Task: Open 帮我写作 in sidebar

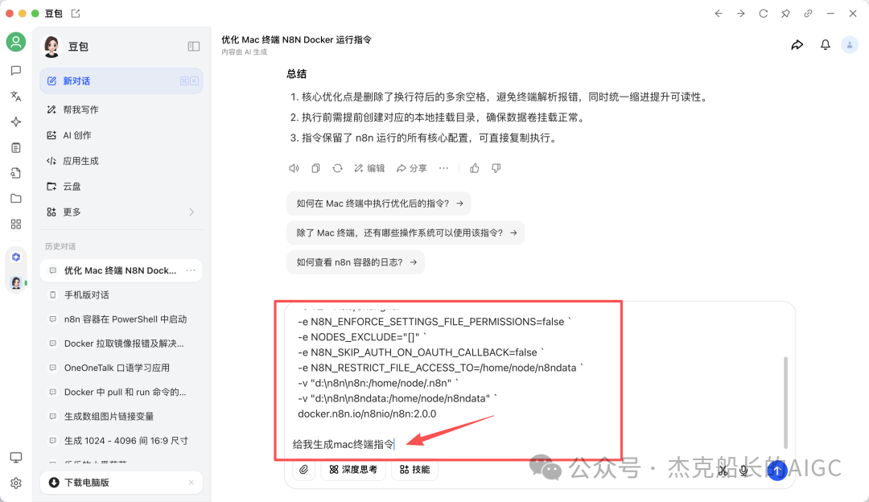Action: click(x=121, y=109)
